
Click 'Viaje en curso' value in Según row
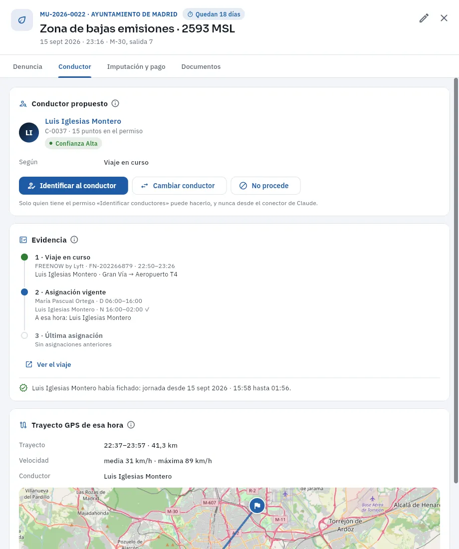126,163
